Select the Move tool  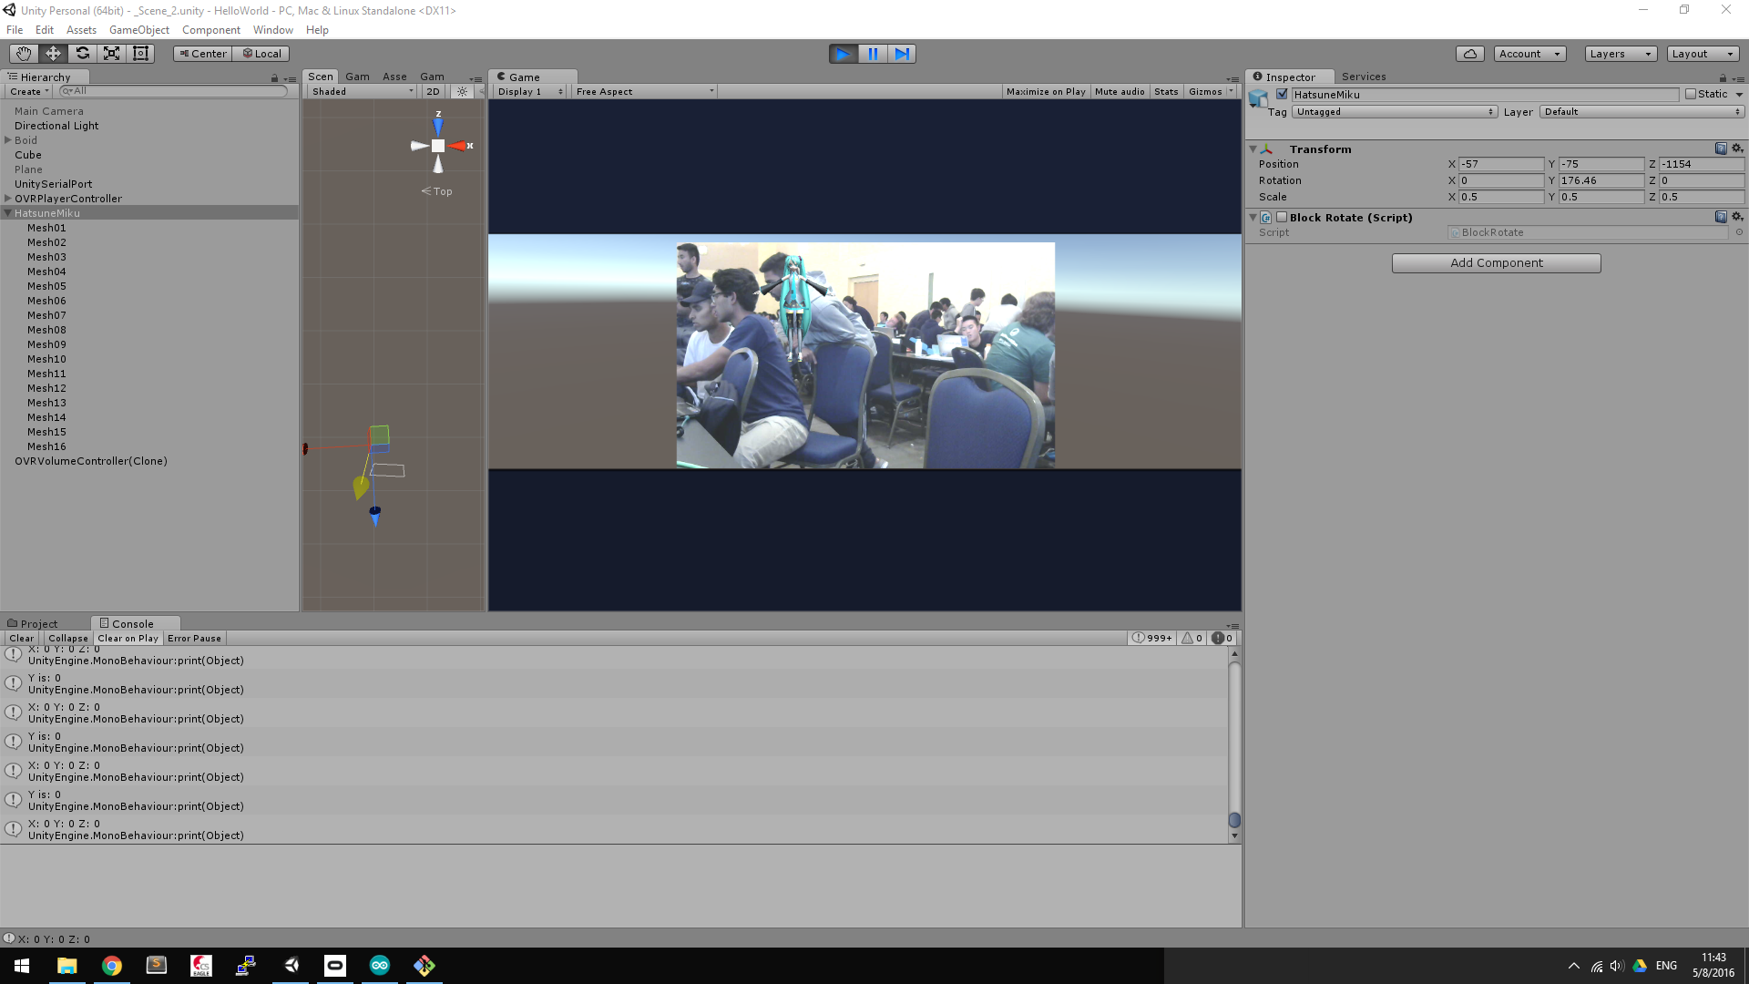click(53, 54)
